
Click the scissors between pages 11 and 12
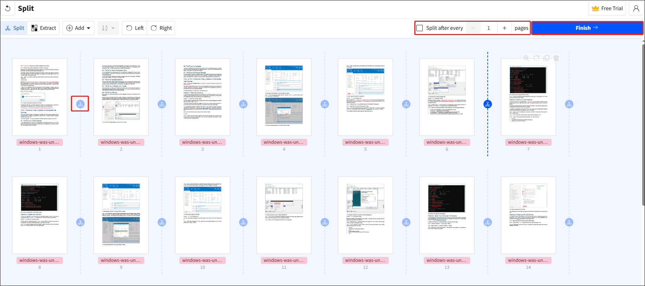[x=325, y=222]
